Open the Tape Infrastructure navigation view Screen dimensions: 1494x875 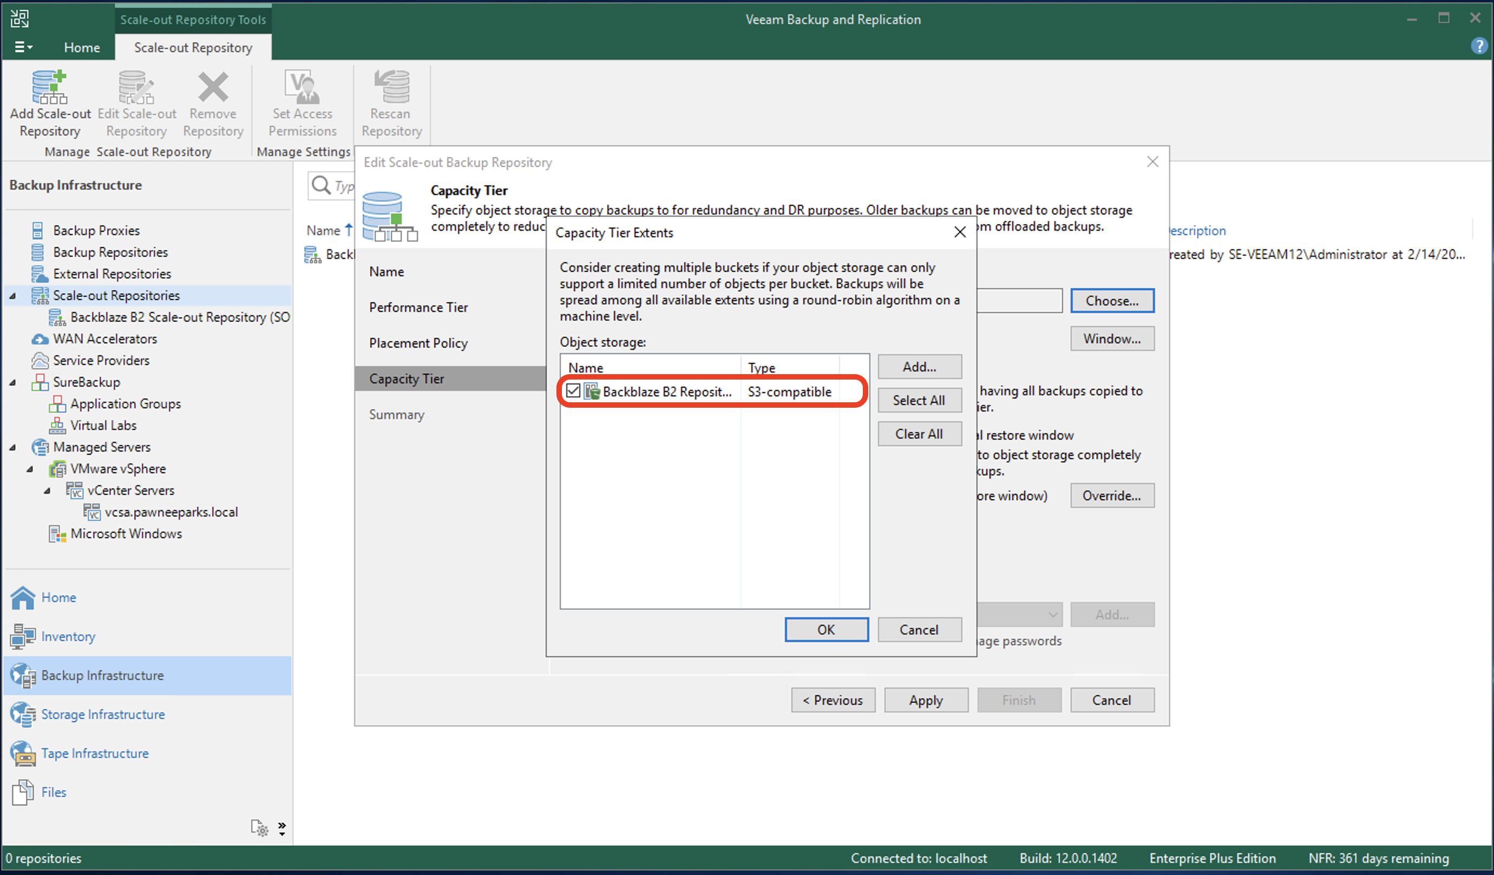point(147,753)
